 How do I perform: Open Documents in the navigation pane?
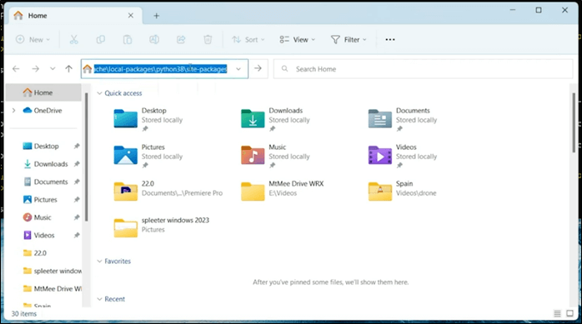pyautogui.click(x=51, y=182)
